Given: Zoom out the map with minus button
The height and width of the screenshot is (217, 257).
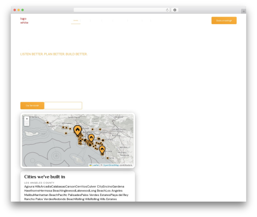Looking at the screenshot, I should pyautogui.click(x=27, y=123).
